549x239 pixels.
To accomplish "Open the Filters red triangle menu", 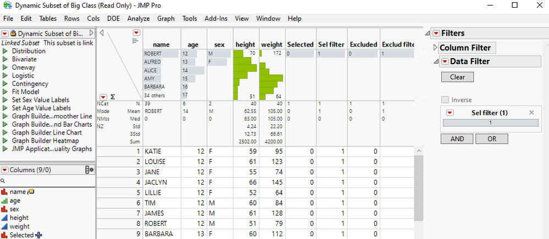I will [x=436, y=33].
